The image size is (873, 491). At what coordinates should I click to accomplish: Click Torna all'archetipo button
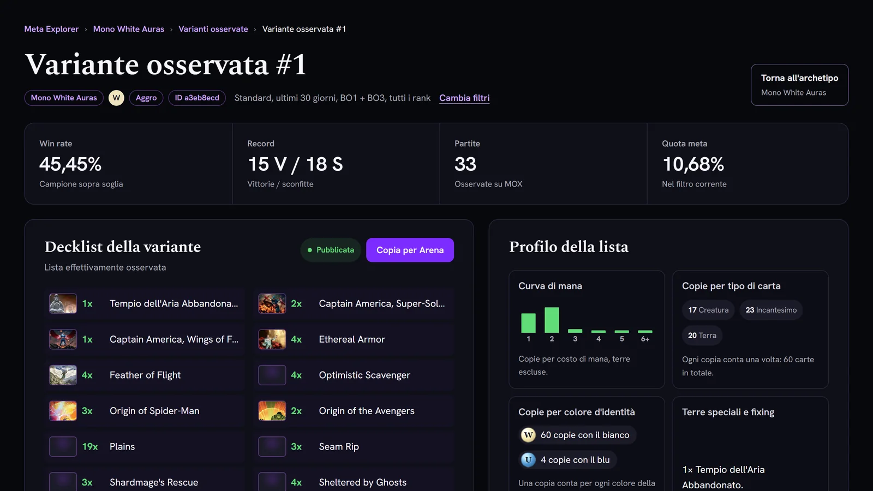click(x=799, y=85)
